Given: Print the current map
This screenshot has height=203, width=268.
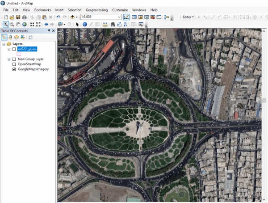Looking at the screenshot, I should [x=24, y=17].
